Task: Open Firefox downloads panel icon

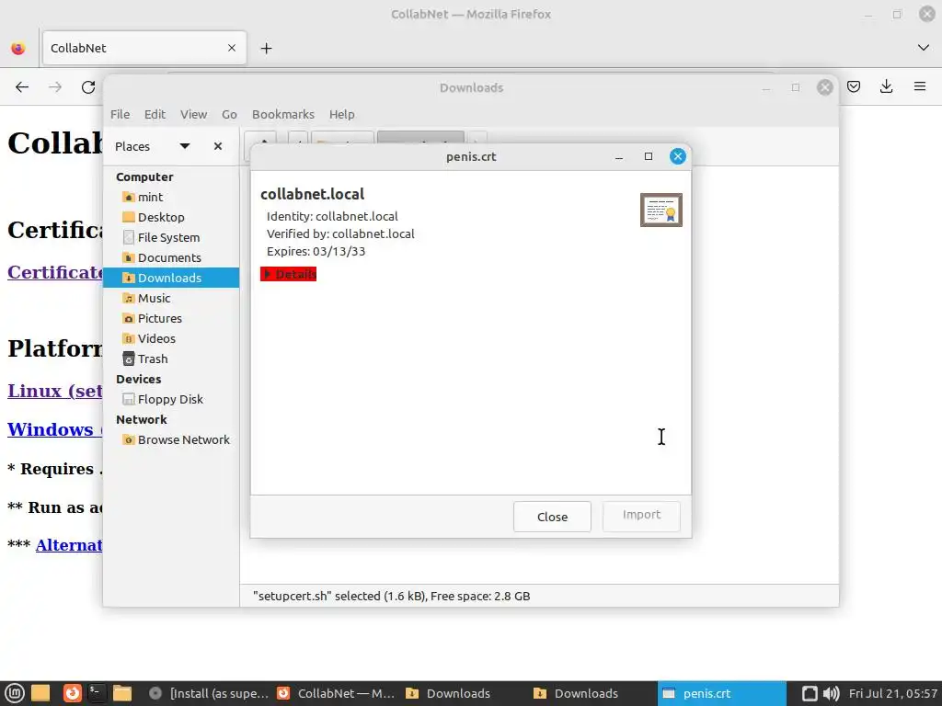Action: [886, 87]
